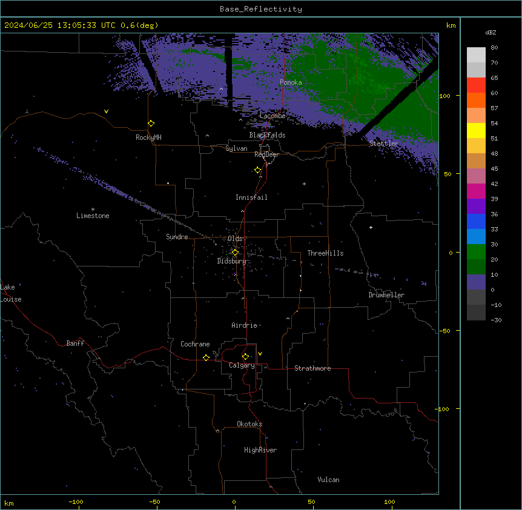Click the ThreeHills city label
522x510 pixels.
click(325, 253)
